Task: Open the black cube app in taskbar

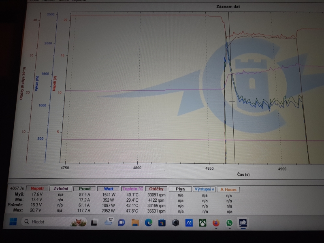Action: click(x=175, y=223)
